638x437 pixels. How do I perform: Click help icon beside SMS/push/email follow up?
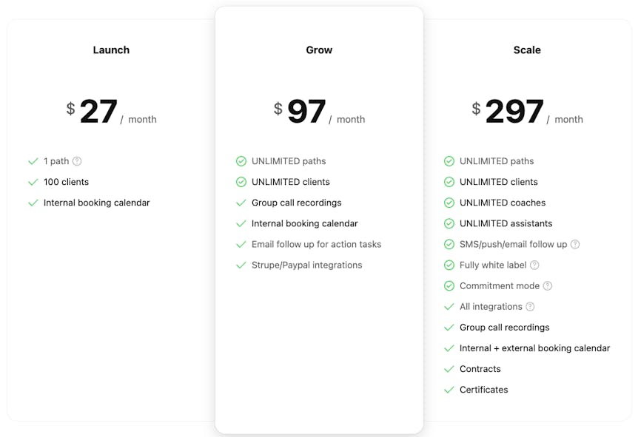tap(575, 244)
